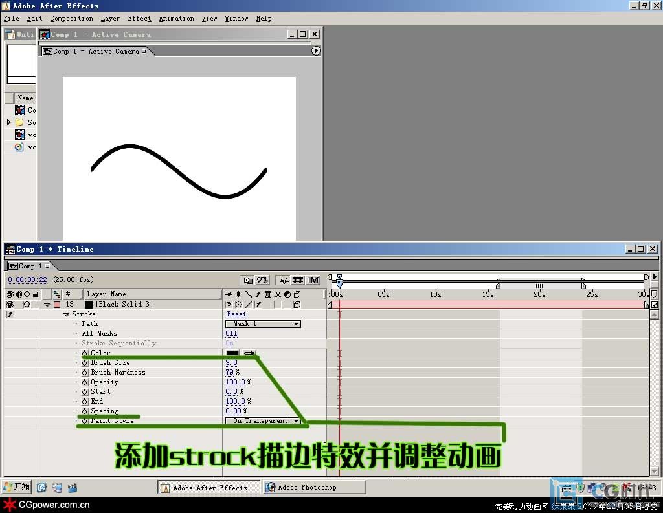The image size is (663, 513).
Task: Click the Reset link for Stroke
Action: click(x=236, y=314)
